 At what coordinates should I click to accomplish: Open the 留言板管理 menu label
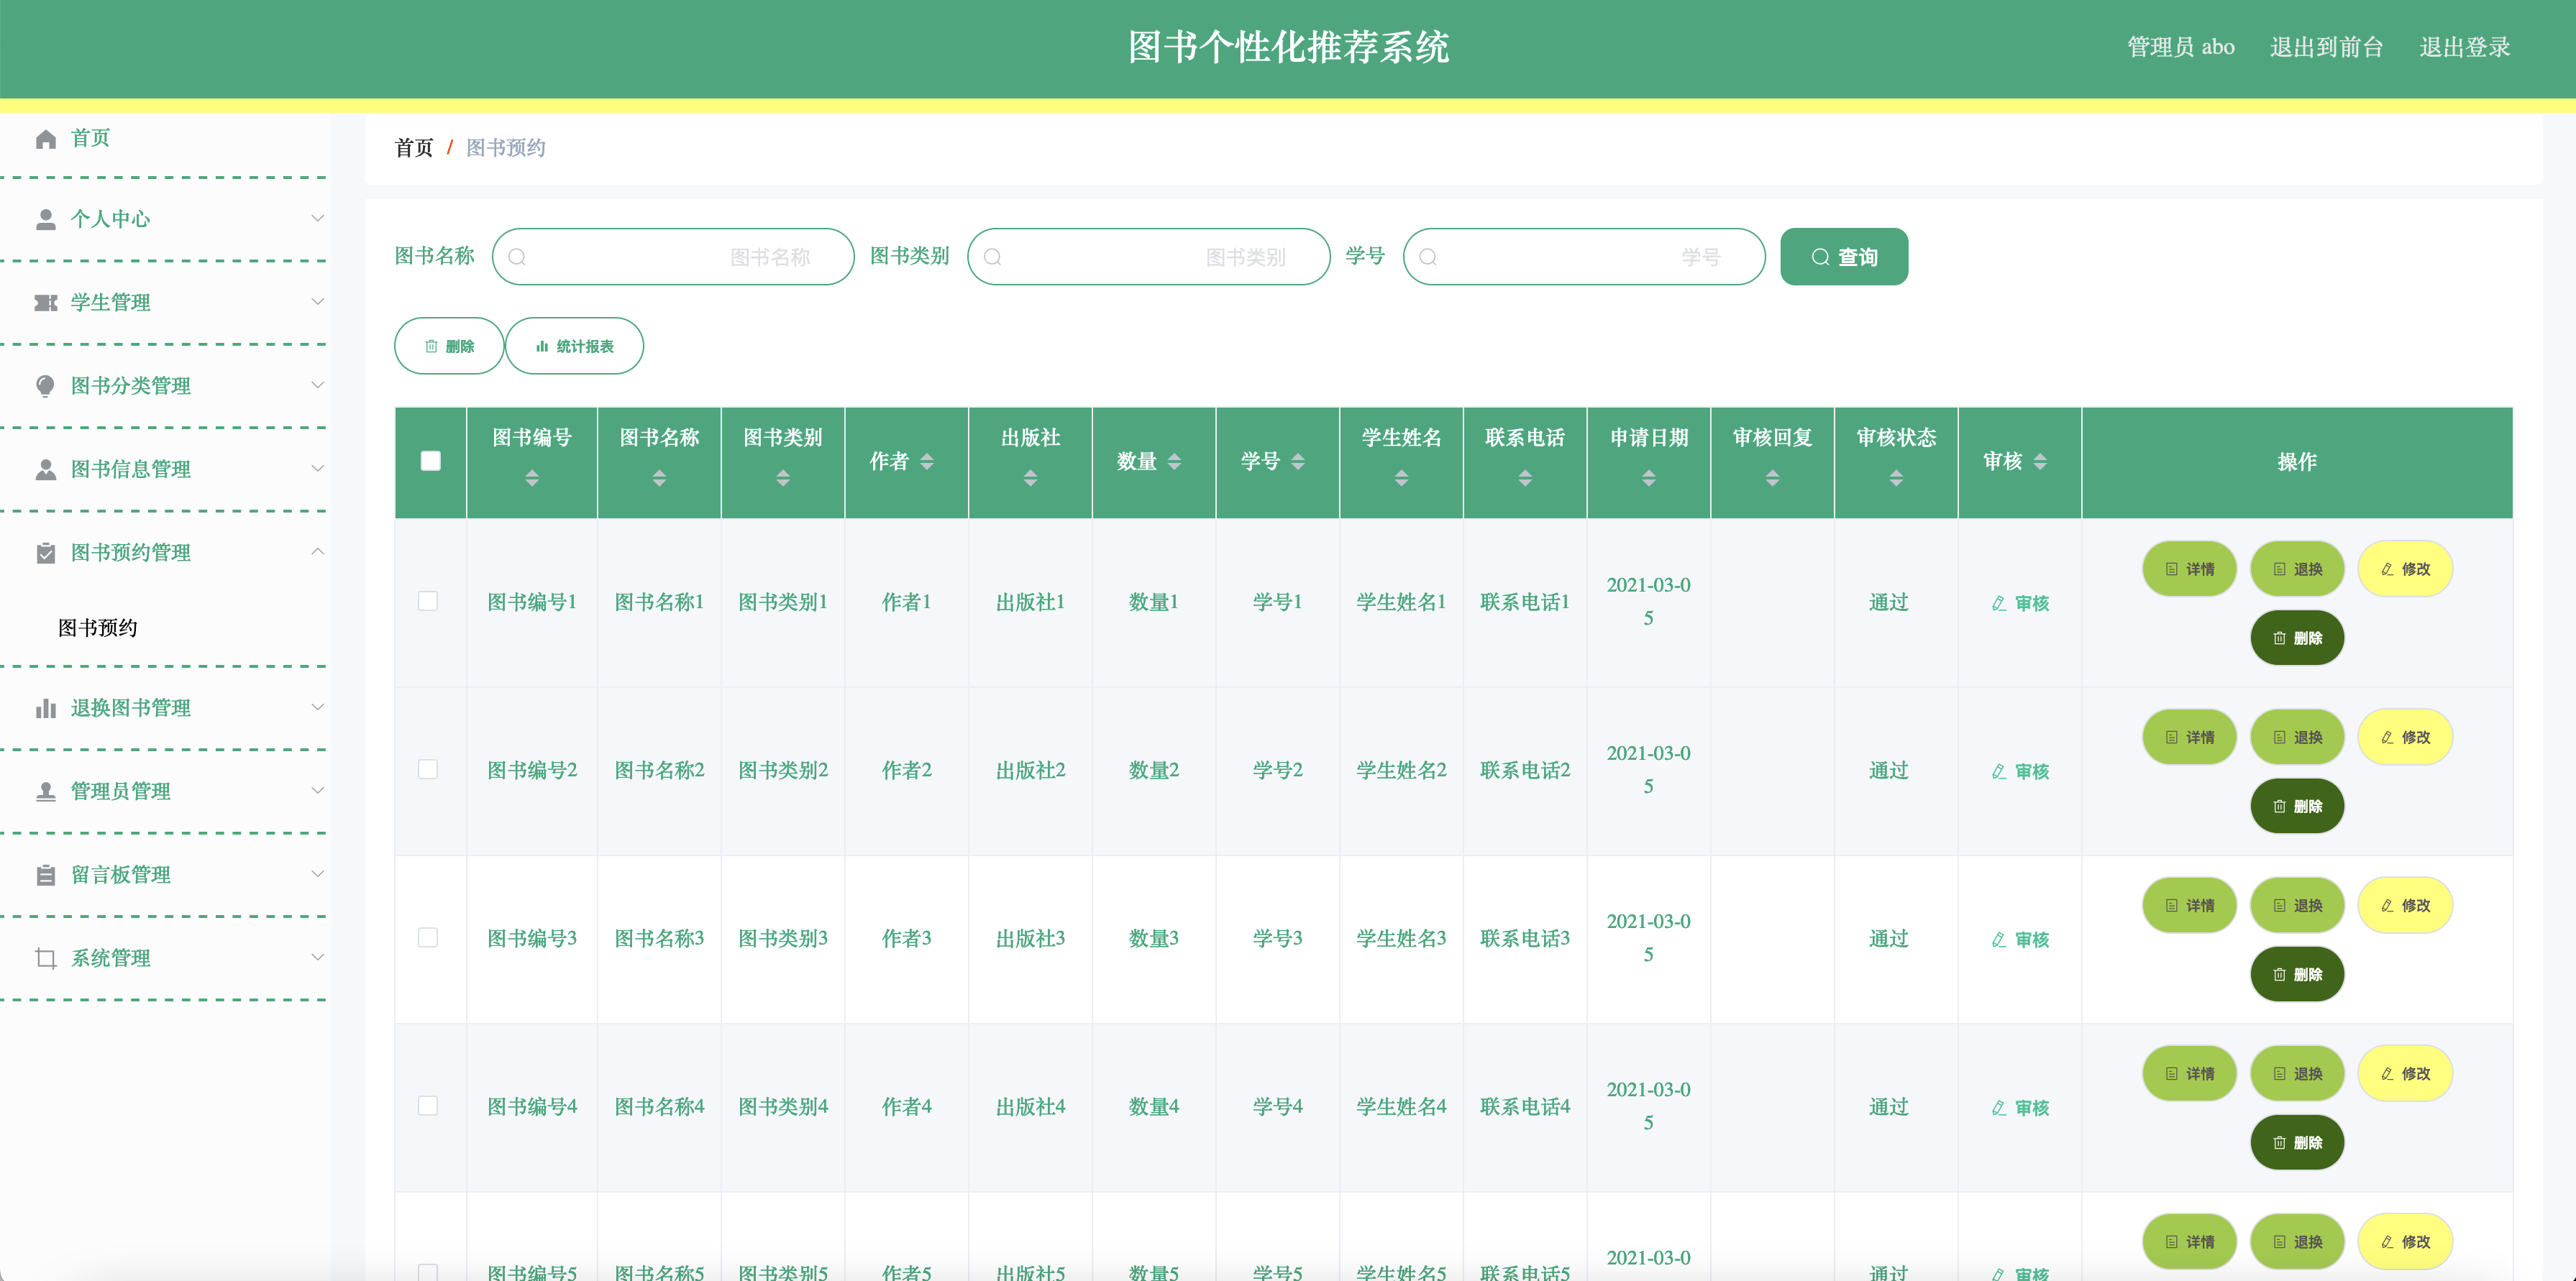pos(121,876)
